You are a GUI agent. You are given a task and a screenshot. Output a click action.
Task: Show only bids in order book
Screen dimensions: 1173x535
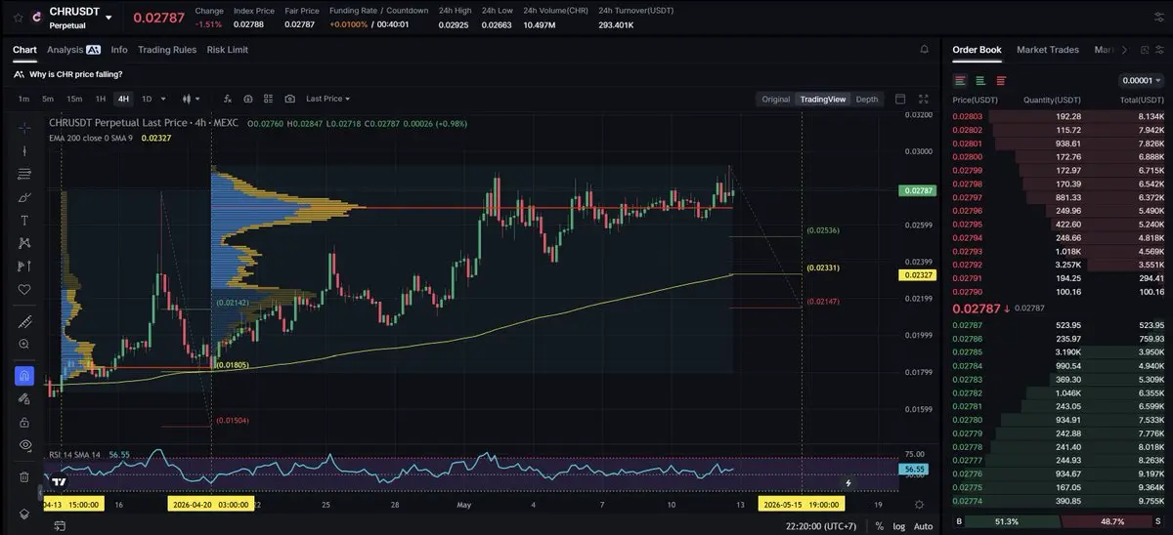click(x=980, y=80)
